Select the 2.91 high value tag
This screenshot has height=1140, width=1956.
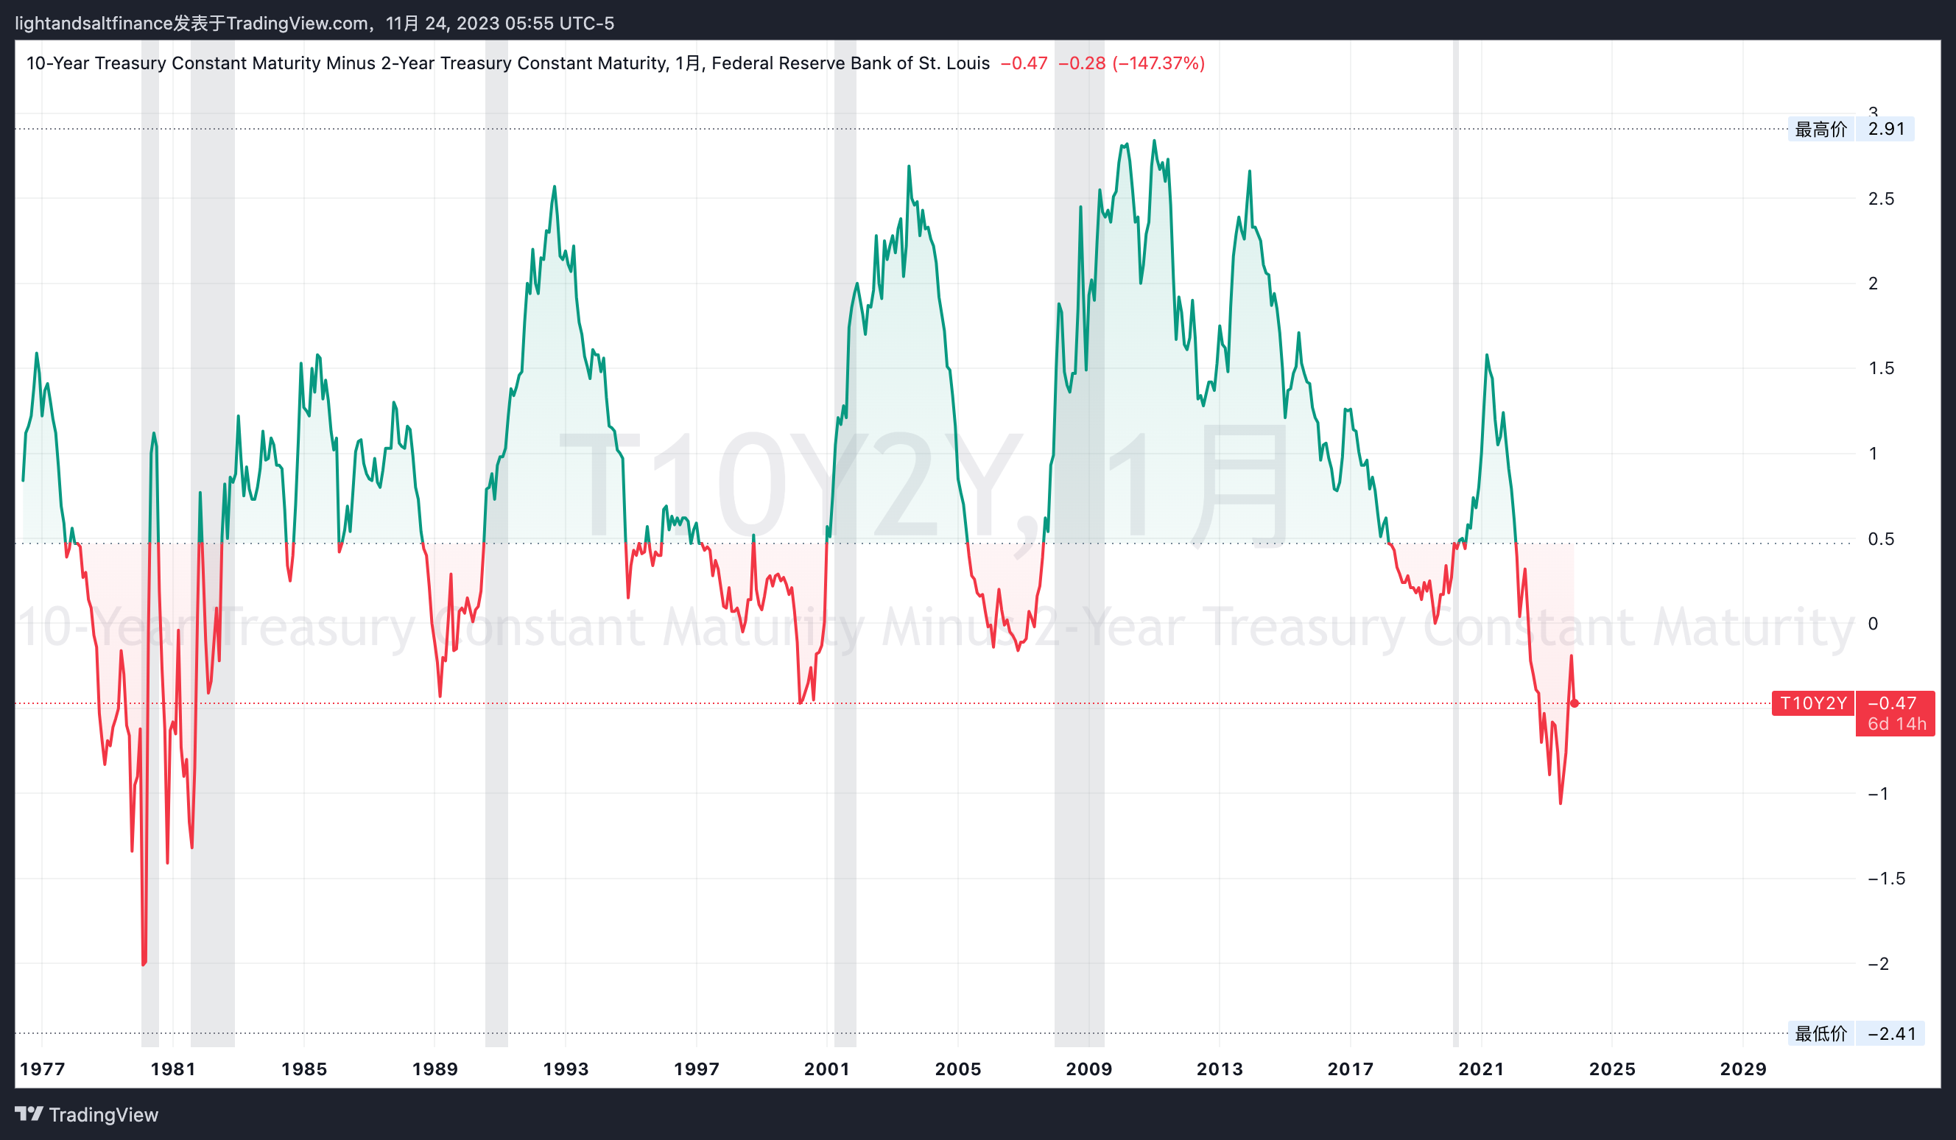point(1885,129)
